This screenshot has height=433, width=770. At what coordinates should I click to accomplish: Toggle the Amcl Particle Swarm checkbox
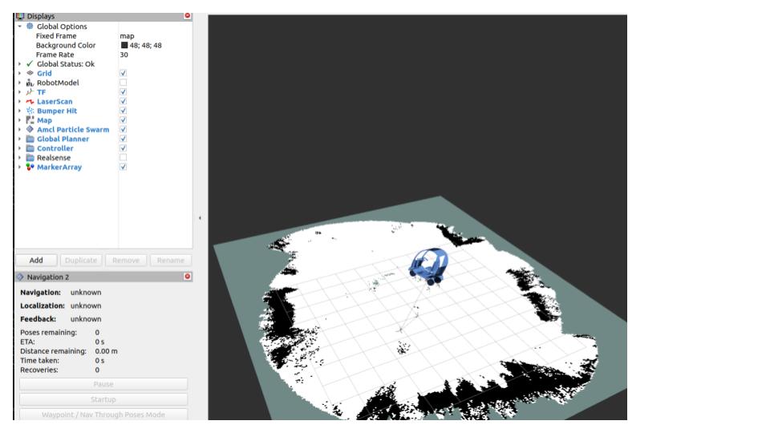[x=124, y=129]
